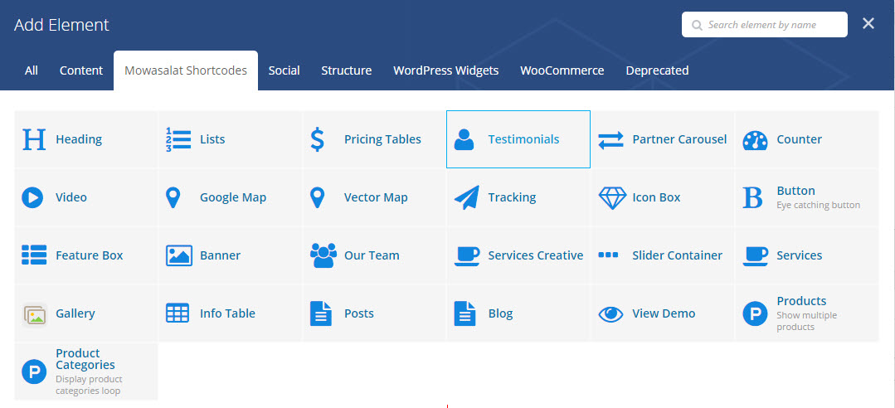Add the Info Table grid icon
This screenshot has height=408, width=895.
click(177, 313)
